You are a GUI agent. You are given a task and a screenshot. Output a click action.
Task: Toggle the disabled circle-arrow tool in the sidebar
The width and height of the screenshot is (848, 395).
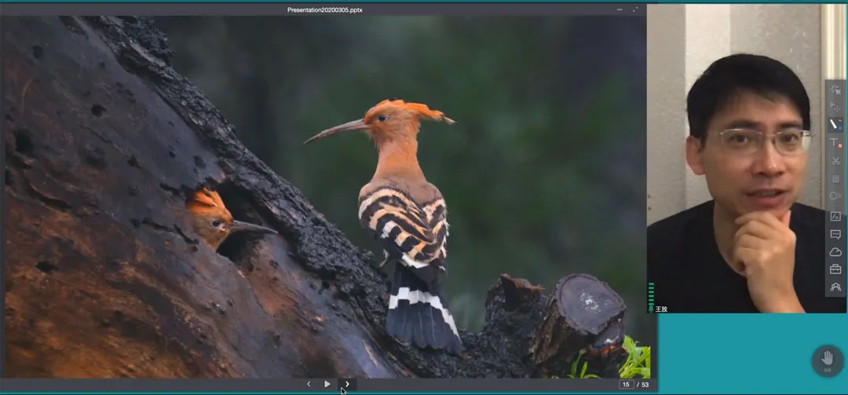pos(835,196)
